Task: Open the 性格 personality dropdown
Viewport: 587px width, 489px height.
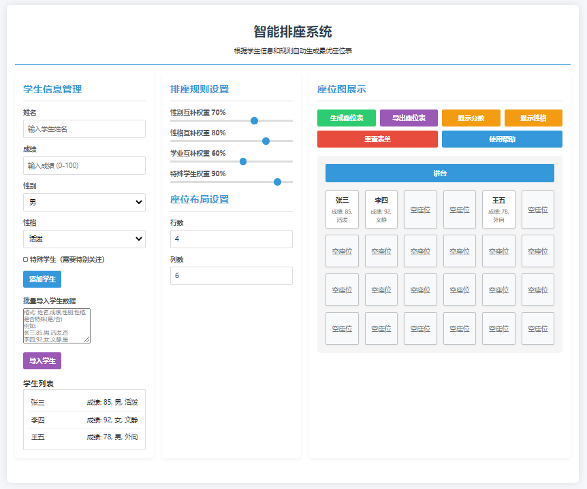Action: tap(84, 239)
